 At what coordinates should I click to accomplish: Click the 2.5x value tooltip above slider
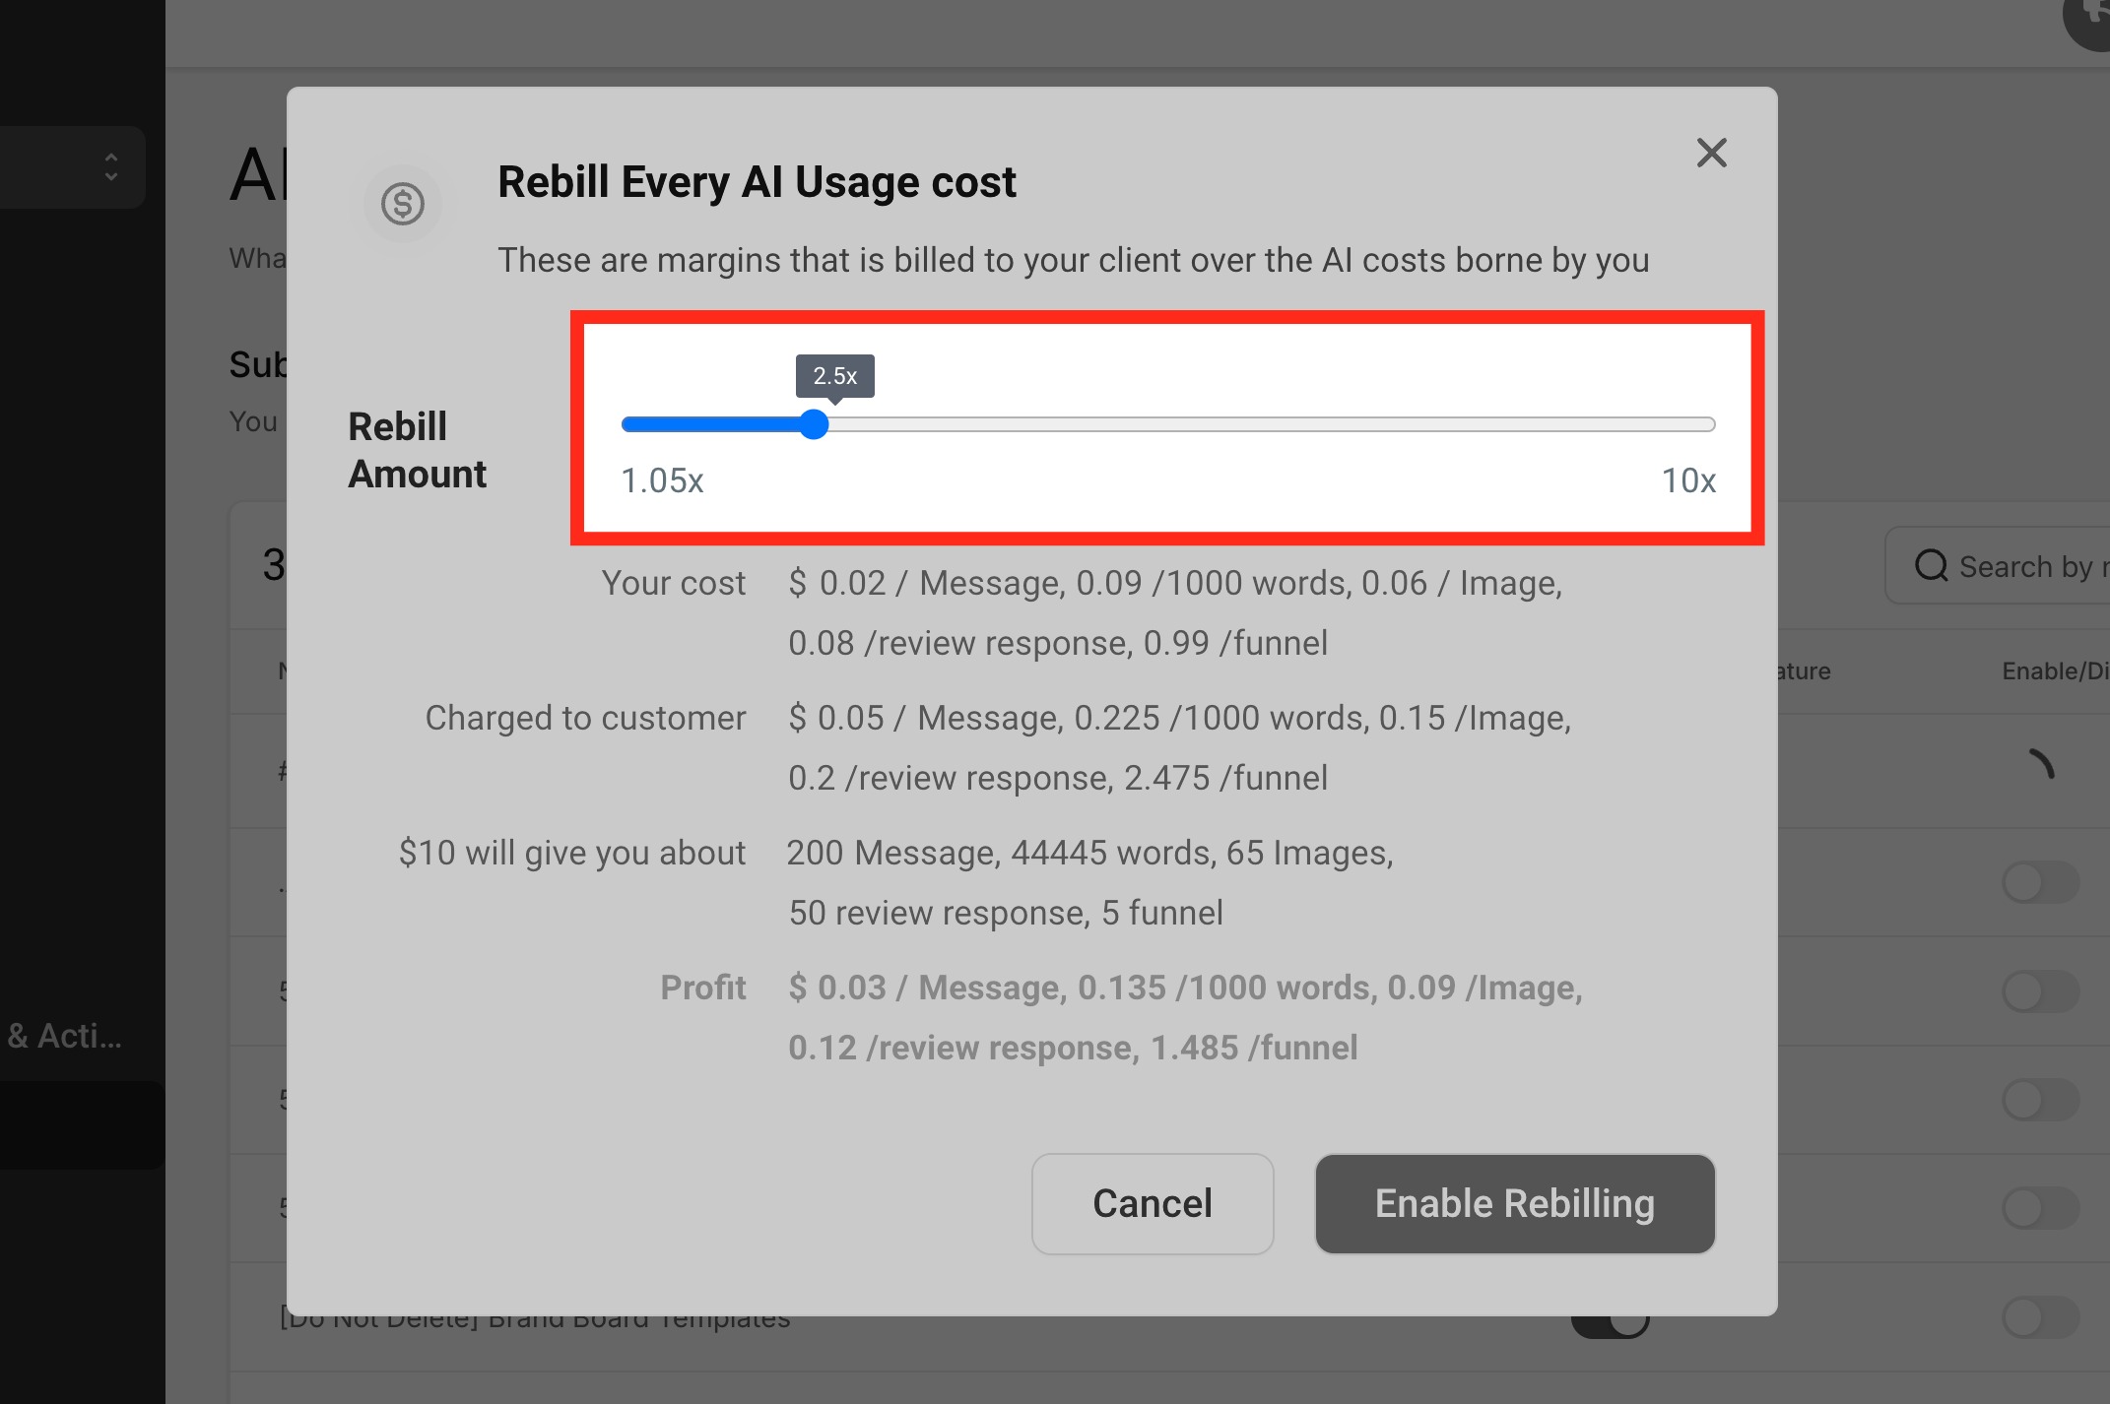(834, 376)
